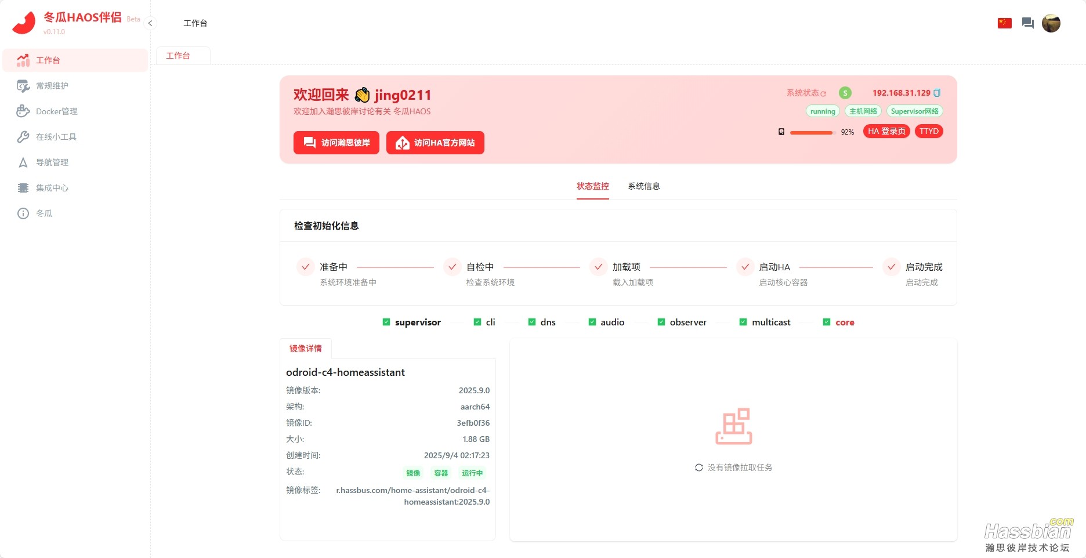The height and width of the screenshot is (558, 1086).
Task: Open the HA 登录页 button
Action: coord(886,131)
